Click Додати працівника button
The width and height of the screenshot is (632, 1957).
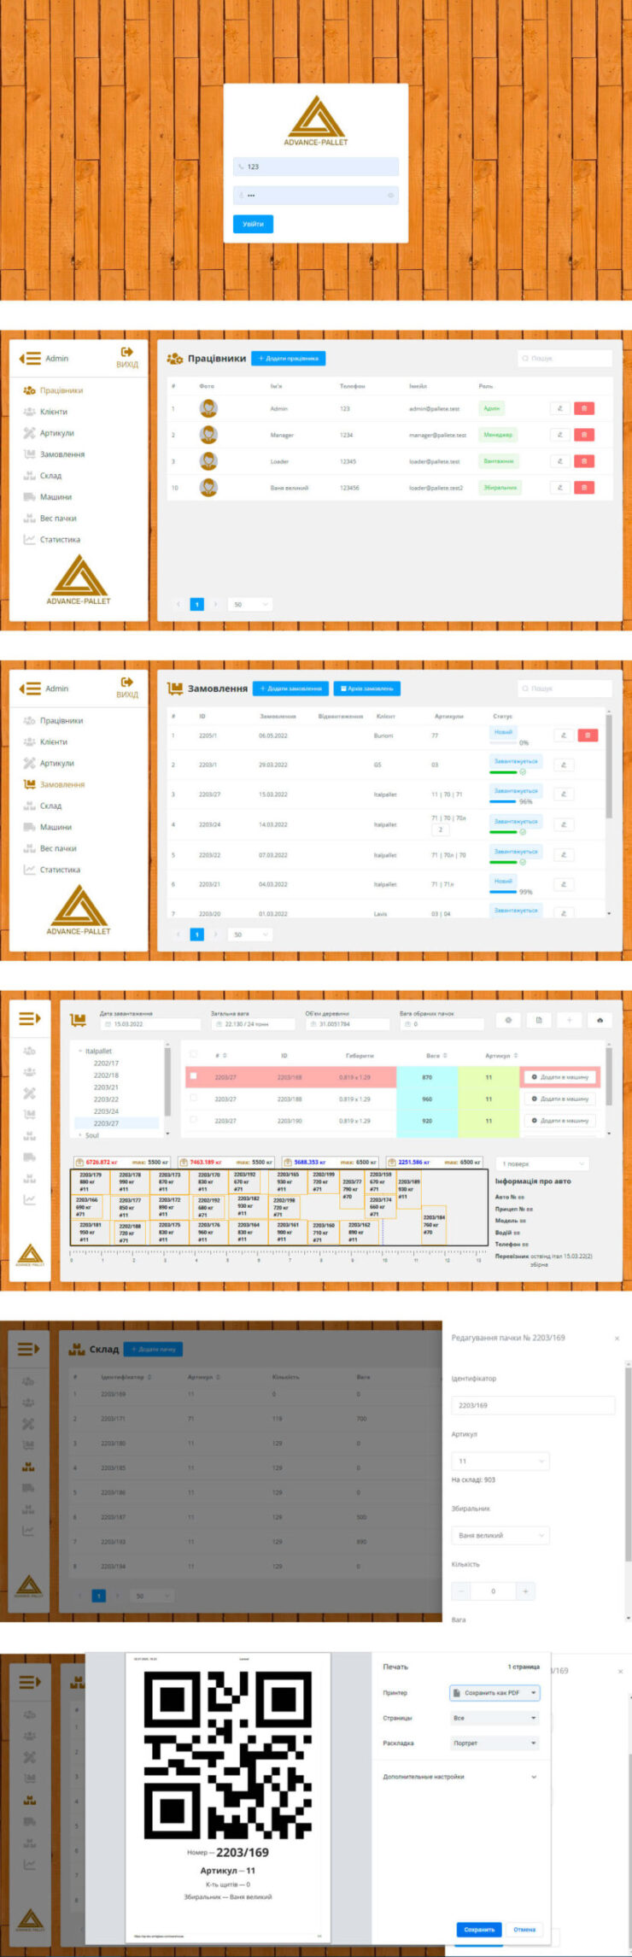point(288,359)
